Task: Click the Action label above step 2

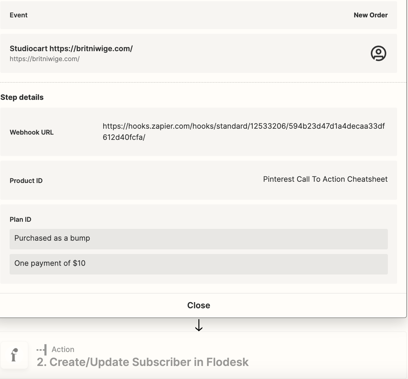Action: click(63, 350)
